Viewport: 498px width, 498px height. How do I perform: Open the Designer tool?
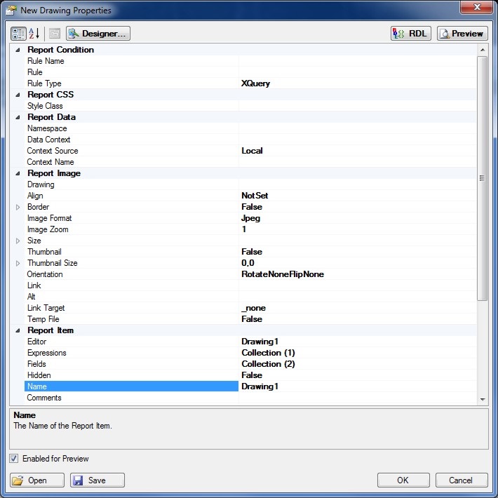coord(98,34)
